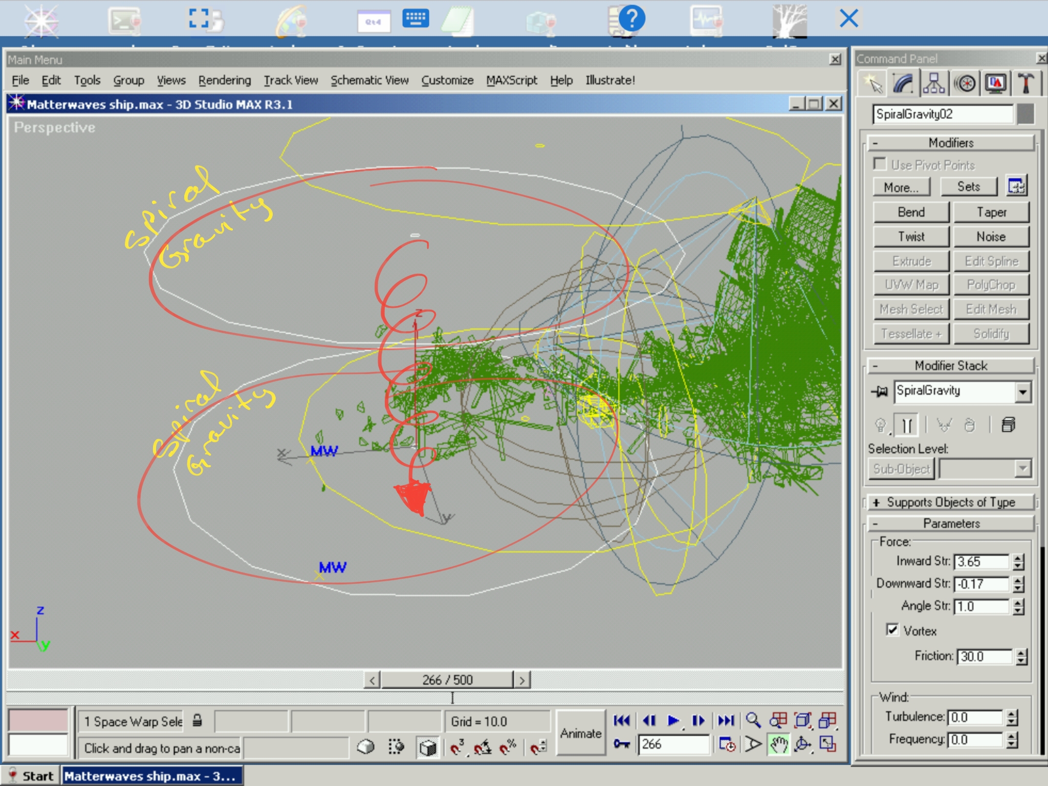Open the Hierarchy panel tab icon
The height and width of the screenshot is (786, 1048).
[934, 83]
